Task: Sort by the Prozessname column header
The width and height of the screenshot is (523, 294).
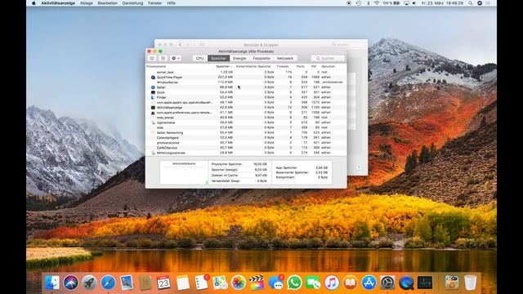Action: (x=180, y=67)
